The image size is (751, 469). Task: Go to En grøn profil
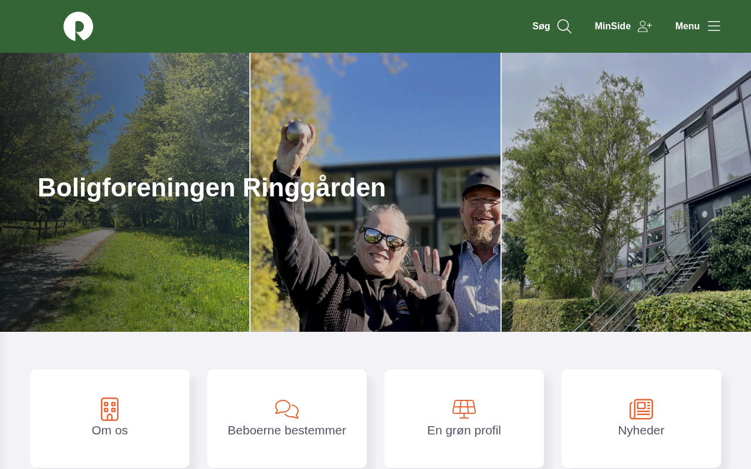(464, 430)
